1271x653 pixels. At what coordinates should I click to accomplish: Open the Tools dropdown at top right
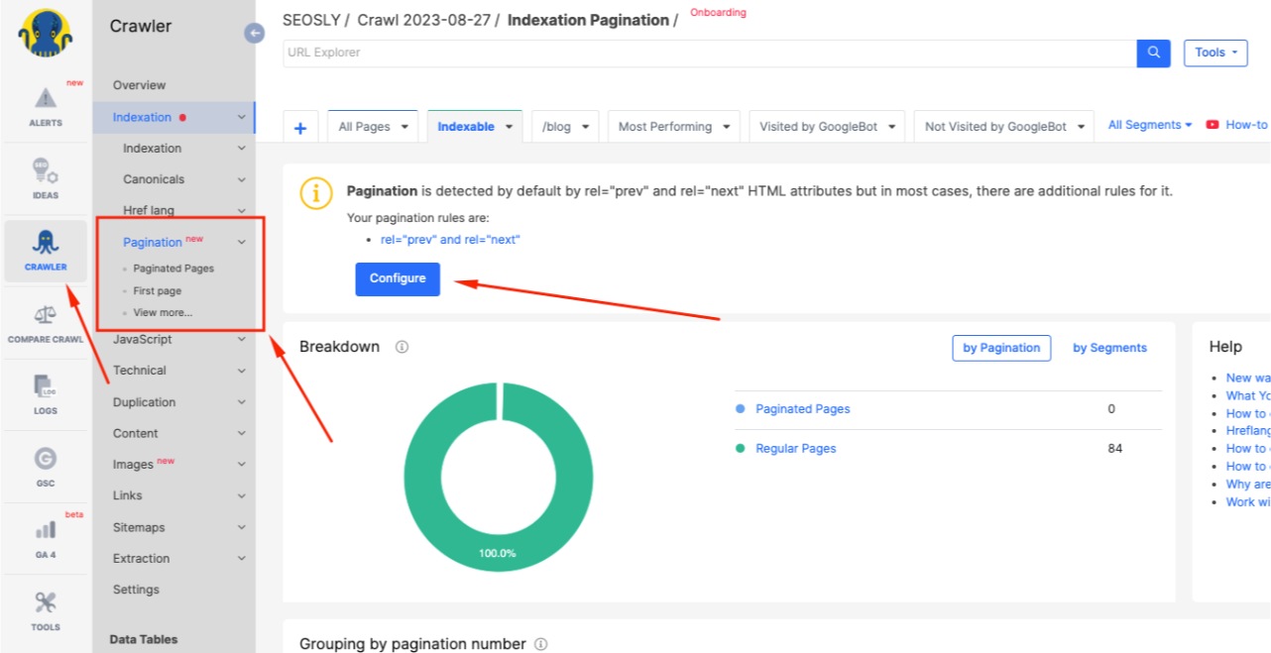click(1214, 53)
